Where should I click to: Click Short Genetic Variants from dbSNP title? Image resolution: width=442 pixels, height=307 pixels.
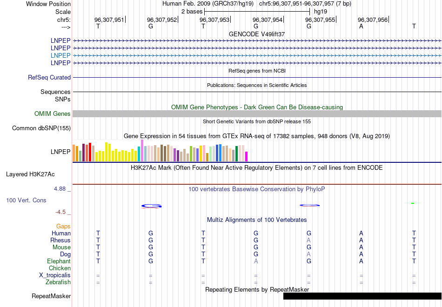click(x=257, y=121)
